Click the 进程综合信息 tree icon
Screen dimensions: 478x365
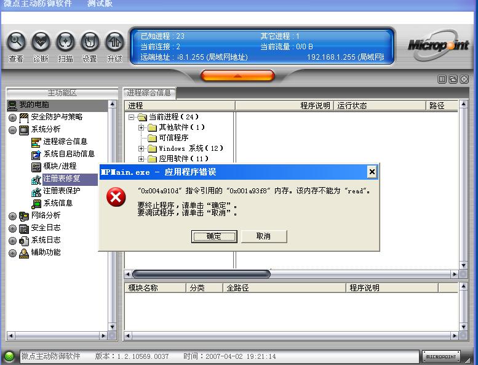36,142
